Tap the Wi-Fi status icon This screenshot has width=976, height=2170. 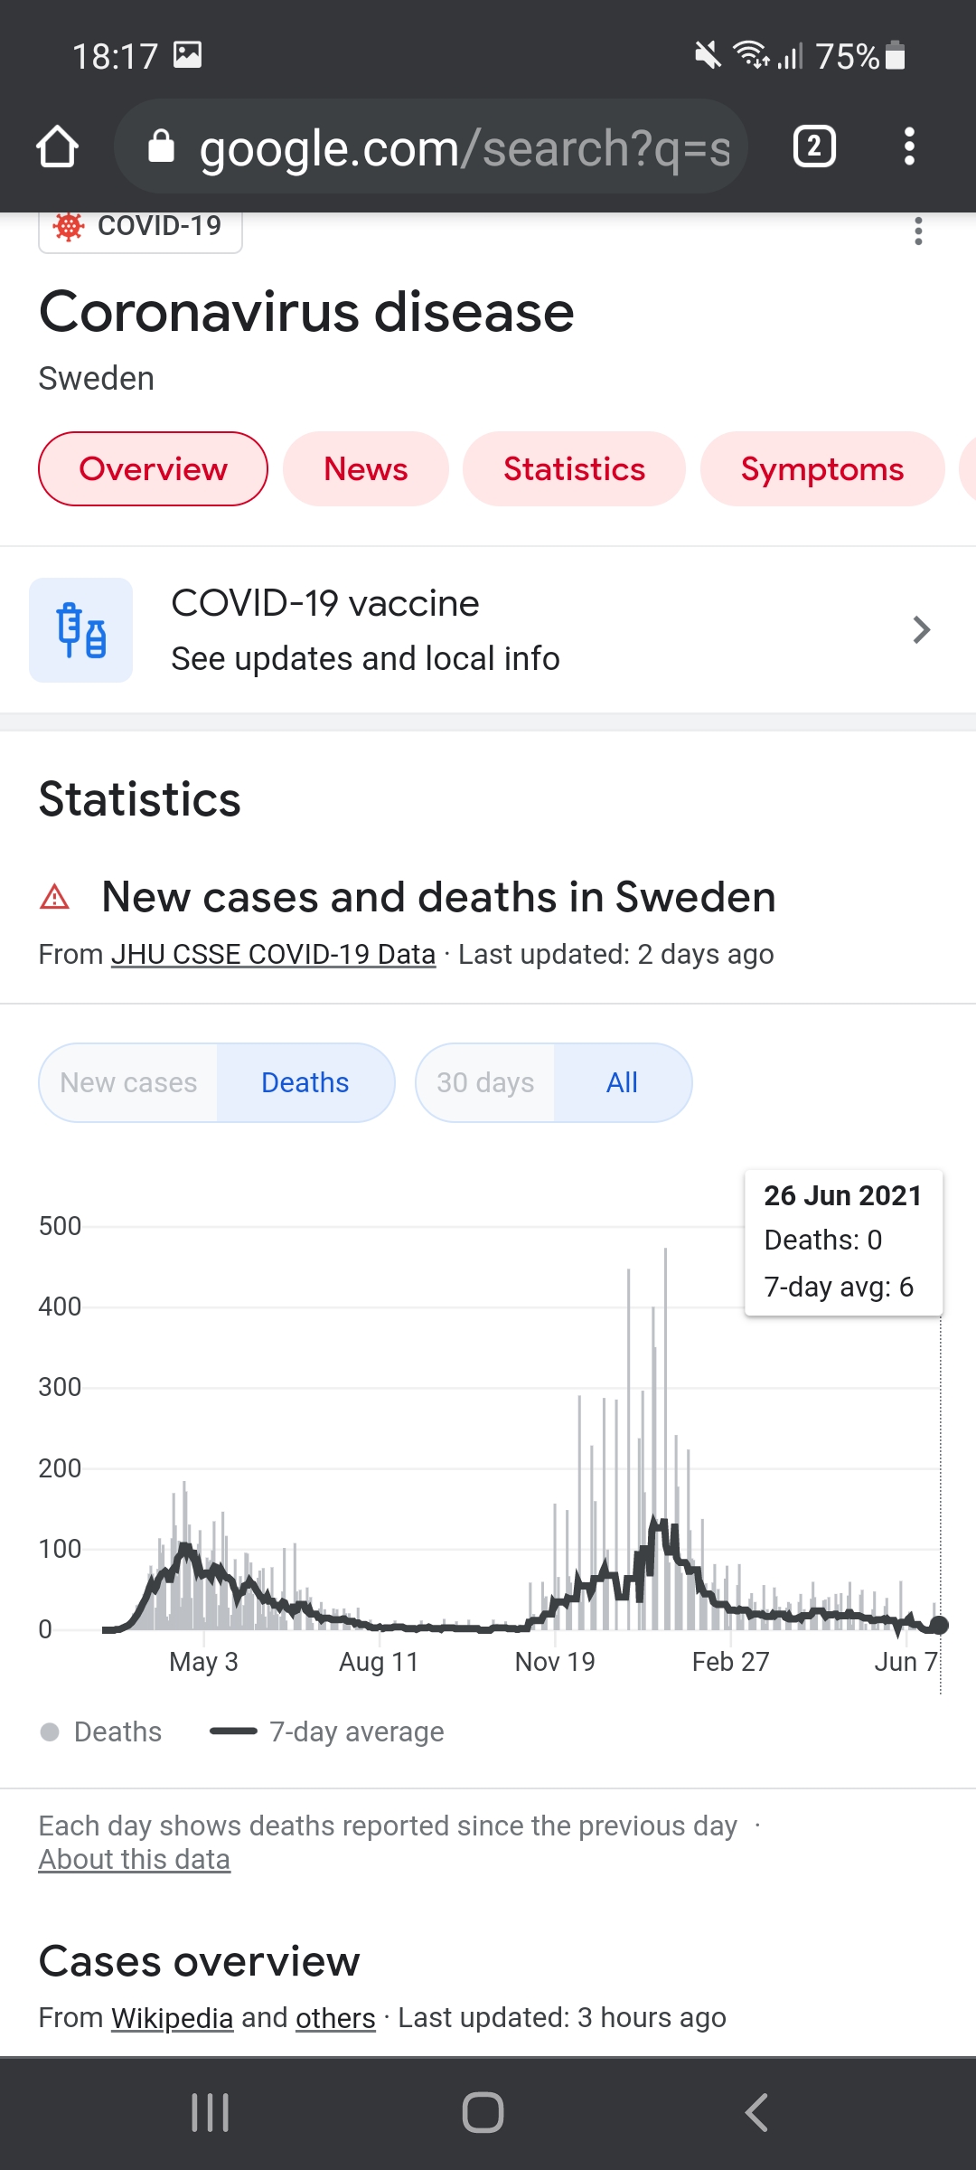click(x=751, y=56)
